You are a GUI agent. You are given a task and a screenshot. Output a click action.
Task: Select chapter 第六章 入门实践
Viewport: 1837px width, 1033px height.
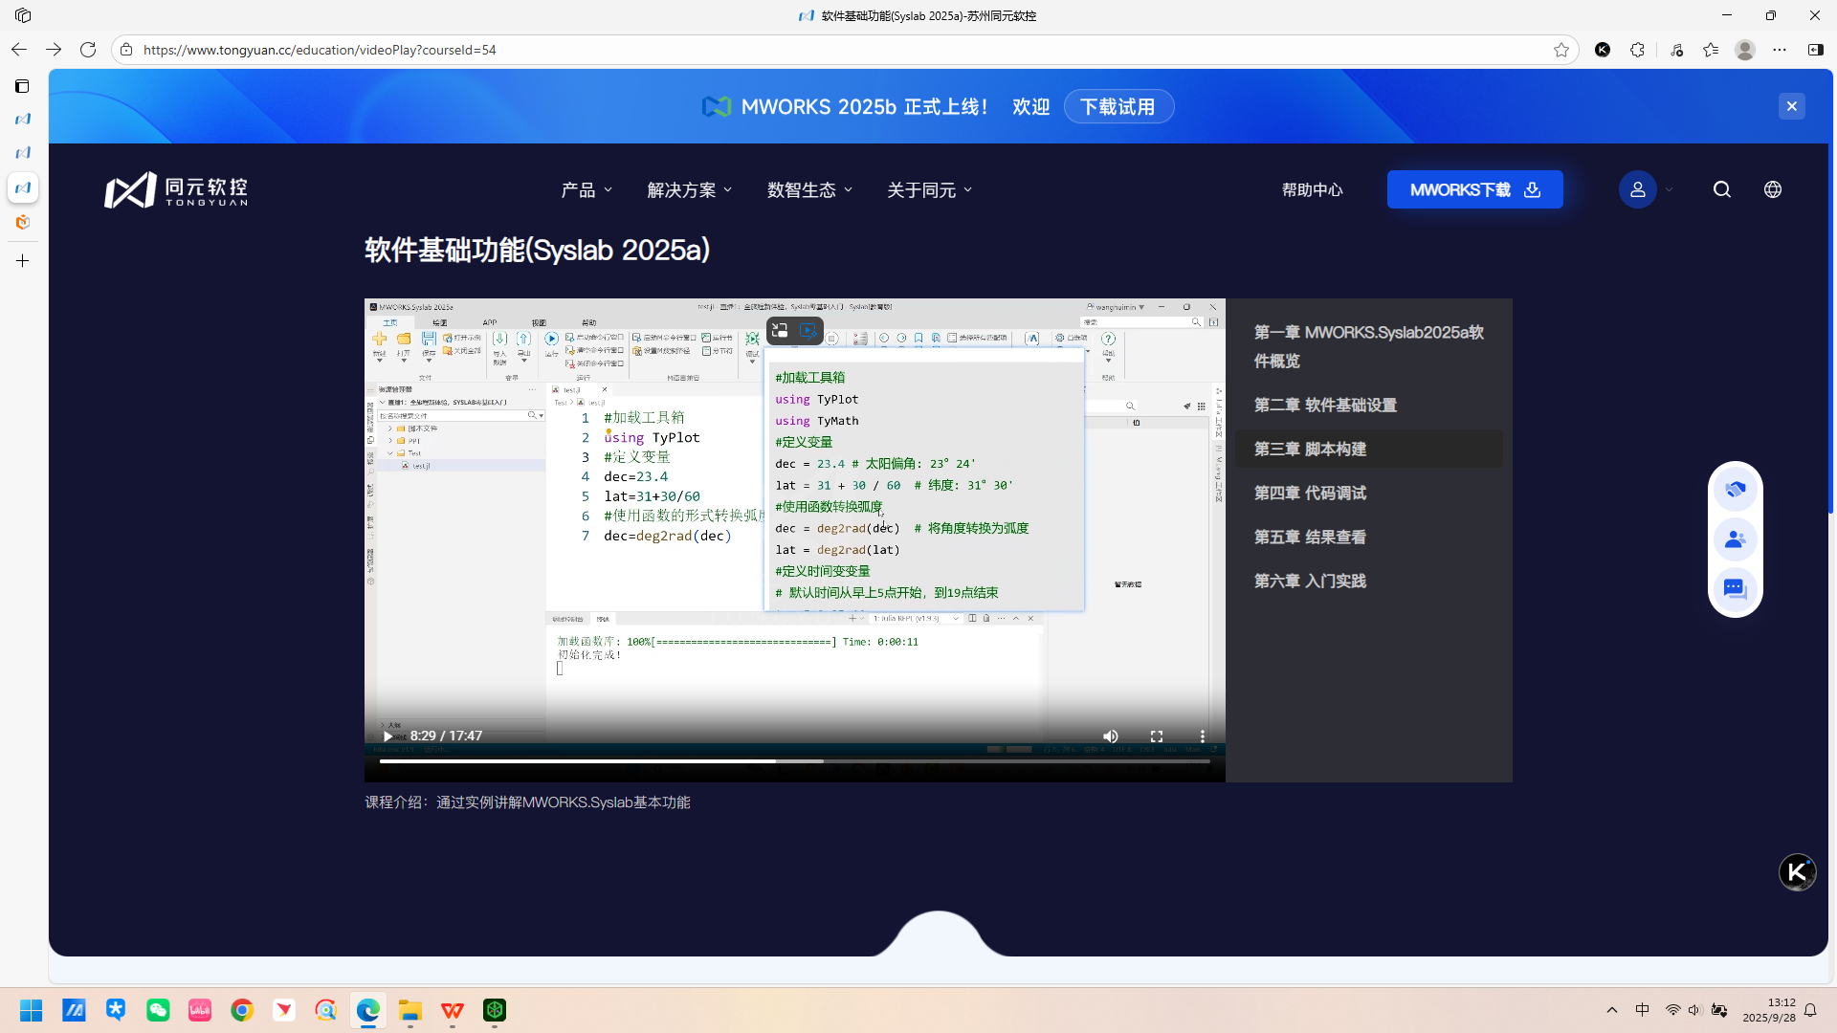point(1369,581)
